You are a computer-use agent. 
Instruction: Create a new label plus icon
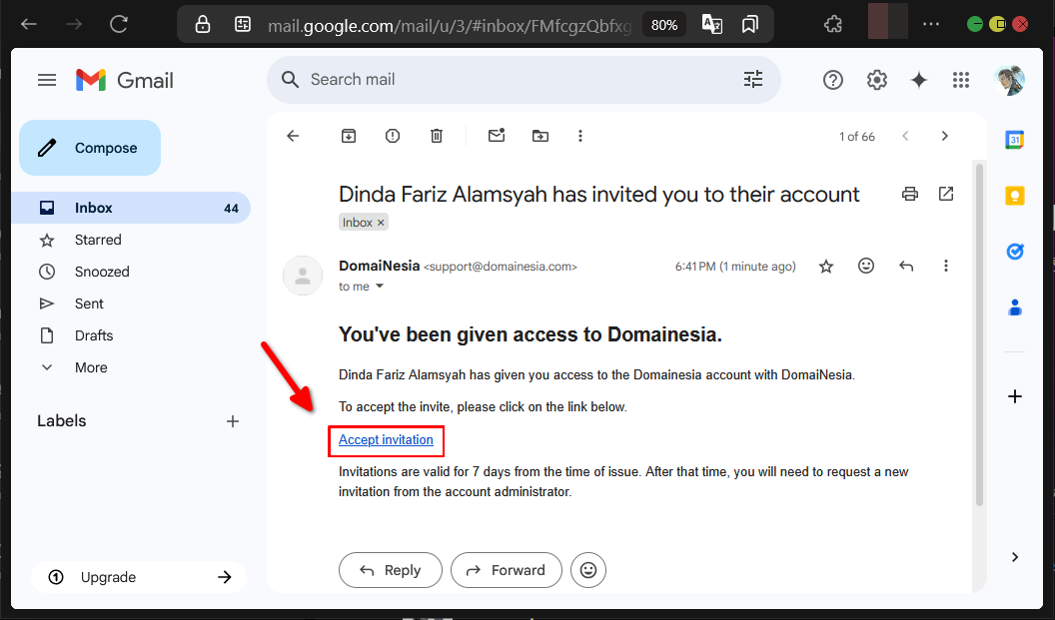click(x=233, y=421)
